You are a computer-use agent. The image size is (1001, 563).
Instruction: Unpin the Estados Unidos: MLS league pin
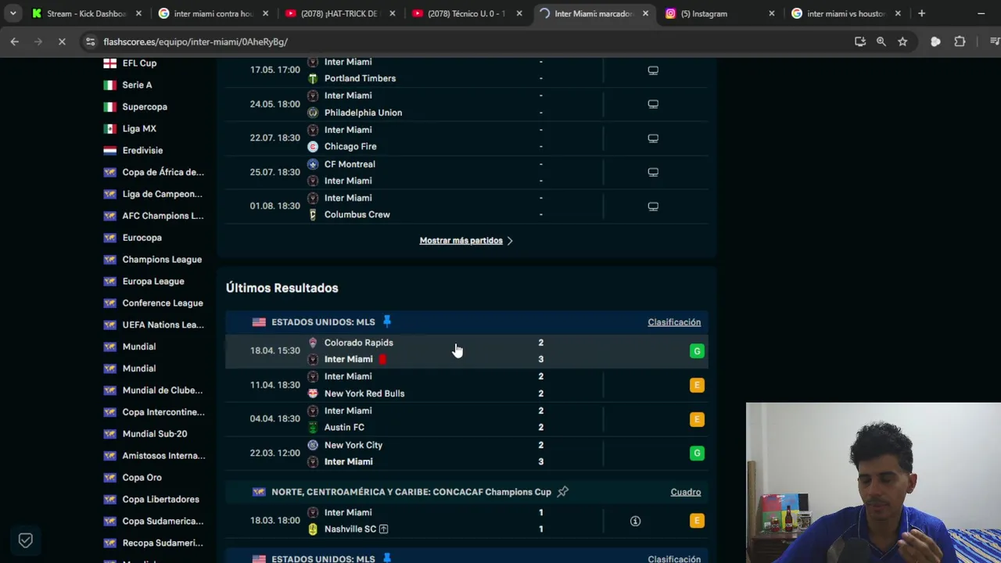(386, 322)
